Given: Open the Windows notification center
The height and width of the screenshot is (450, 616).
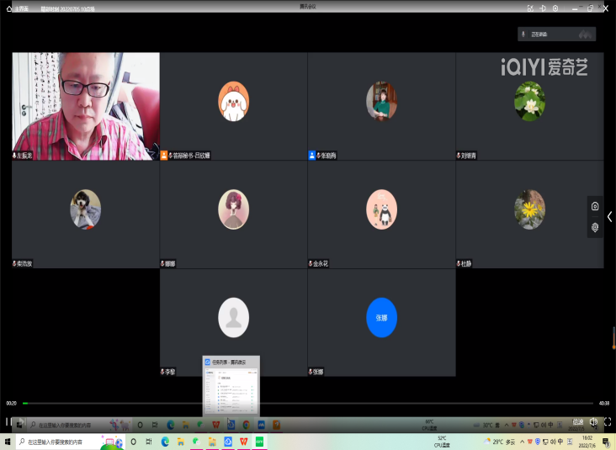Looking at the screenshot, I should pyautogui.click(x=606, y=442).
